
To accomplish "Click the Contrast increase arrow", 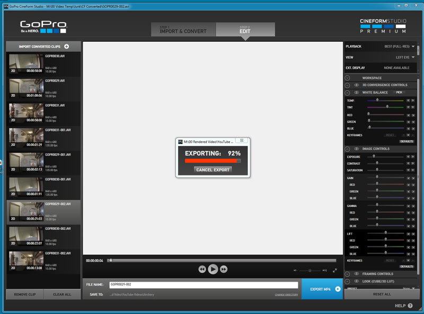I will coord(413,163).
